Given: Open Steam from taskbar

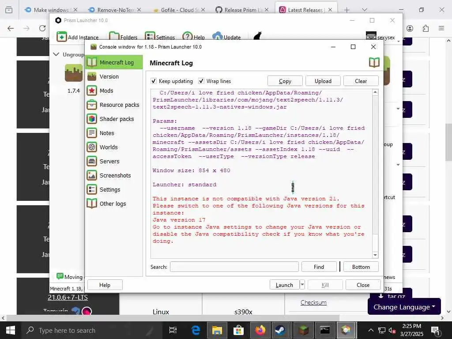Looking at the screenshot, I should pyautogui.click(x=280, y=330).
